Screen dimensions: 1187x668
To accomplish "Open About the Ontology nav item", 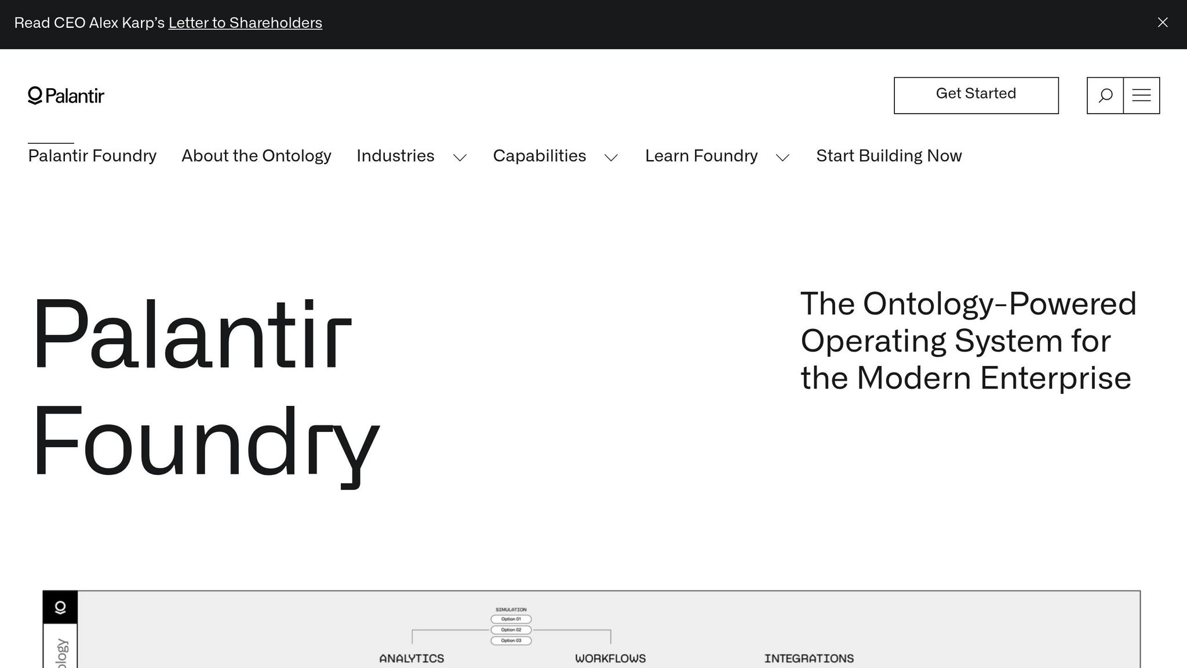I will tap(256, 156).
